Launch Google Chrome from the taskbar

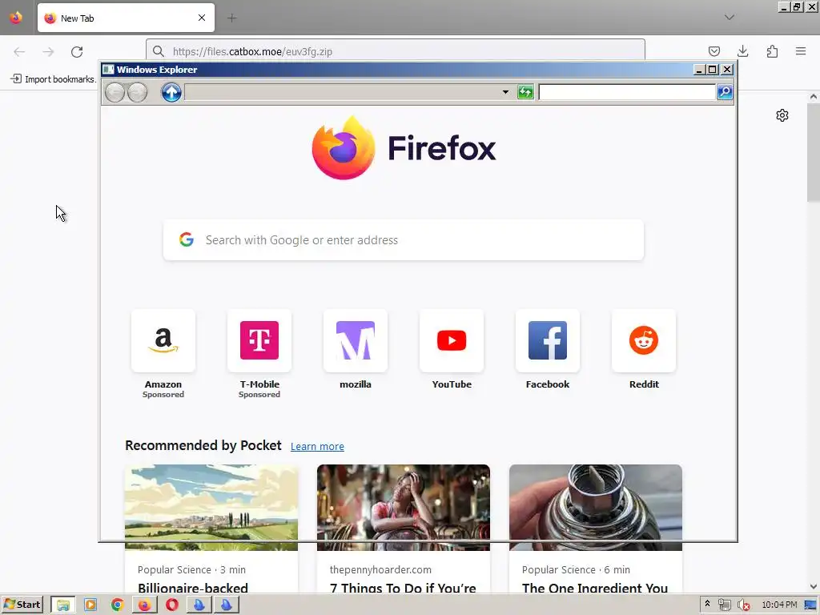pos(117,605)
